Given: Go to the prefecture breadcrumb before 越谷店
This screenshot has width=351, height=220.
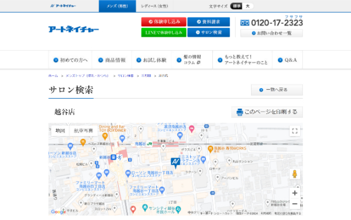Looking at the screenshot, I should 146,76.
